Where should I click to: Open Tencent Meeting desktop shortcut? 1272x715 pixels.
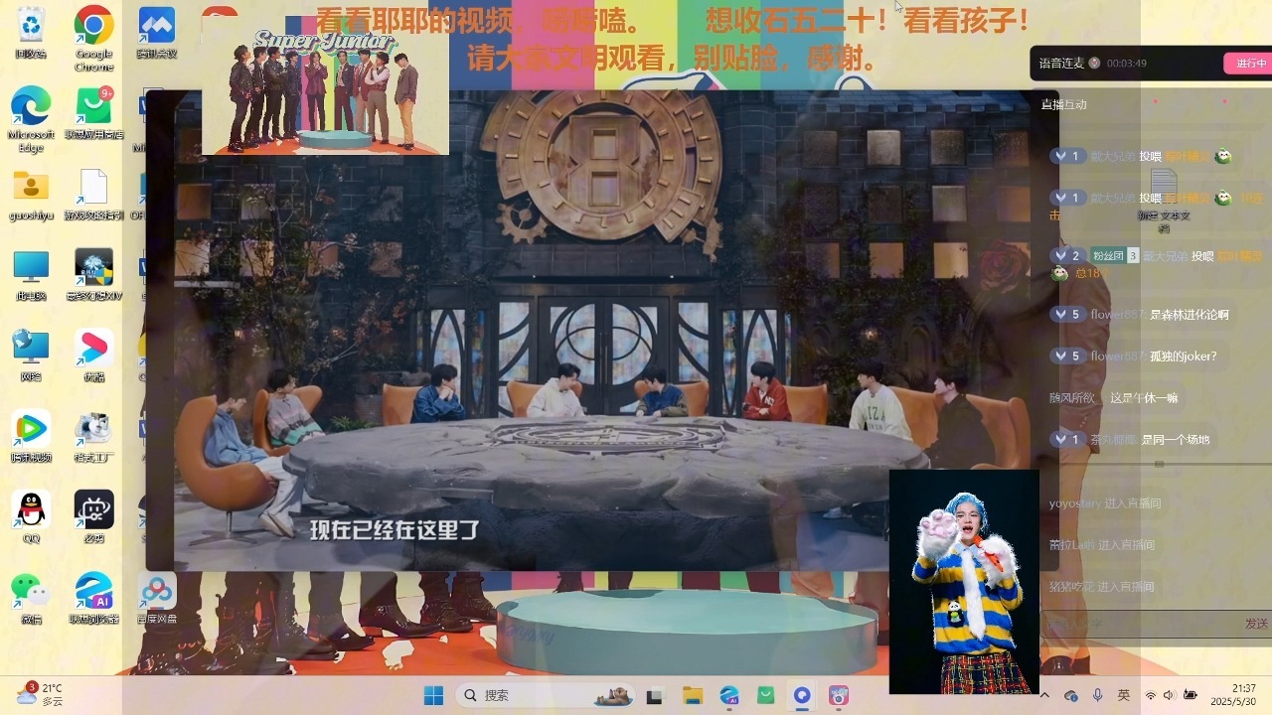click(156, 32)
